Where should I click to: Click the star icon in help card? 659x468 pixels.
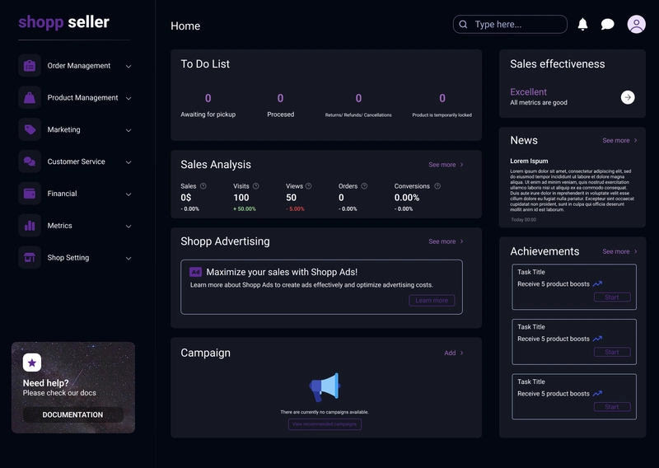(32, 363)
